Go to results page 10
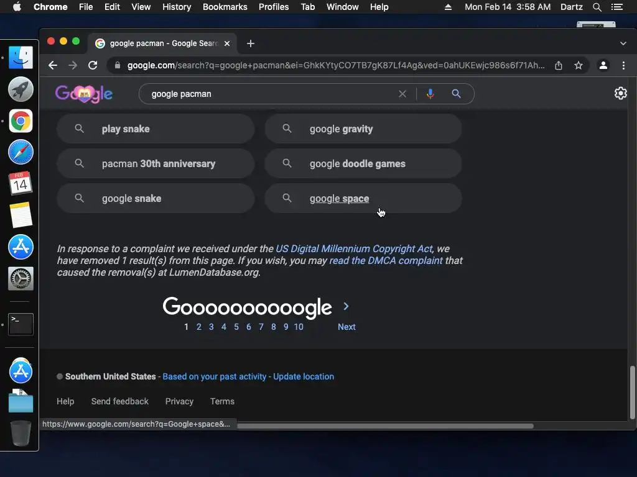 [299, 327]
